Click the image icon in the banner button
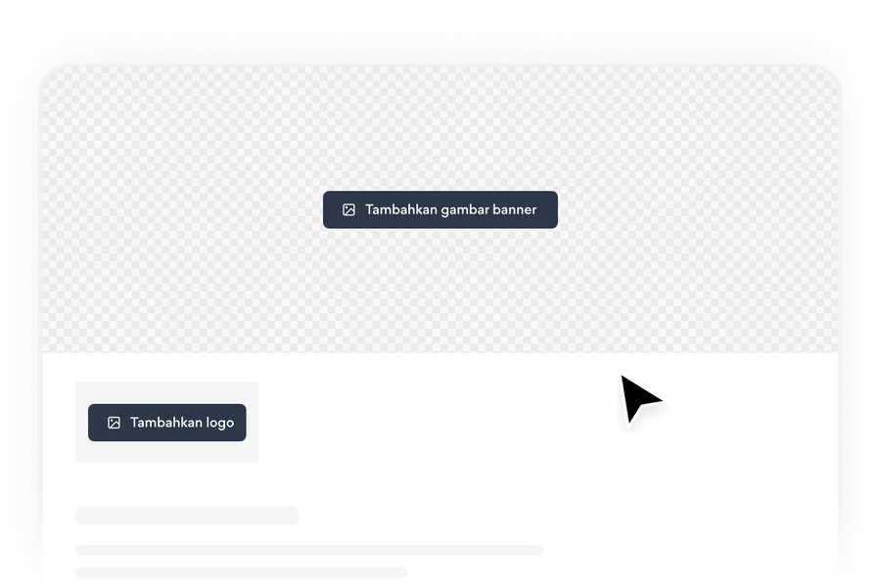Viewport: 881px width, 587px height. pos(348,209)
